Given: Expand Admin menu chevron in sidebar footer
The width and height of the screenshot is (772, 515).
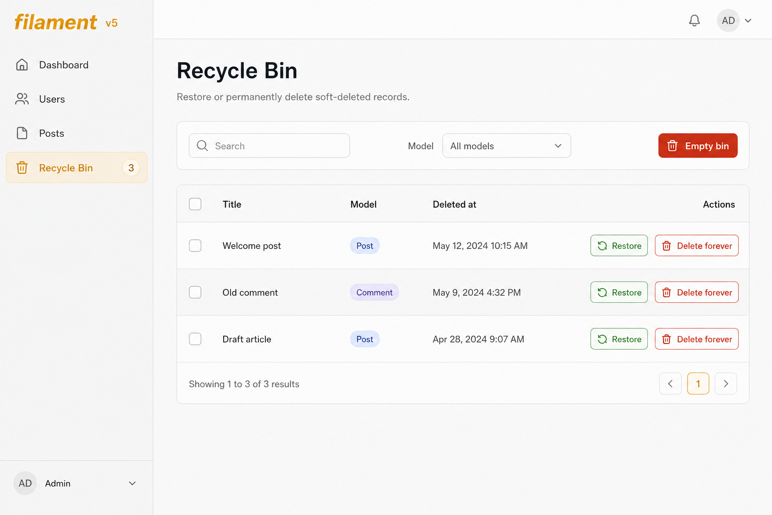Looking at the screenshot, I should coord(132,483).
